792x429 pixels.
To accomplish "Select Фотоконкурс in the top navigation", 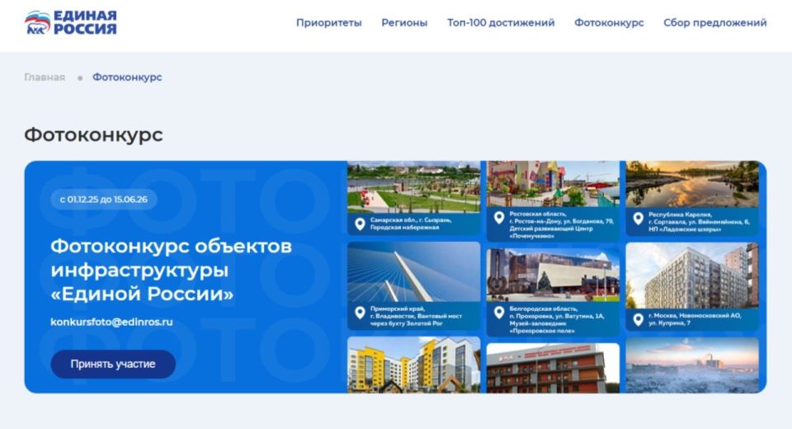I will pyautogui.click(x=609, y=23).
